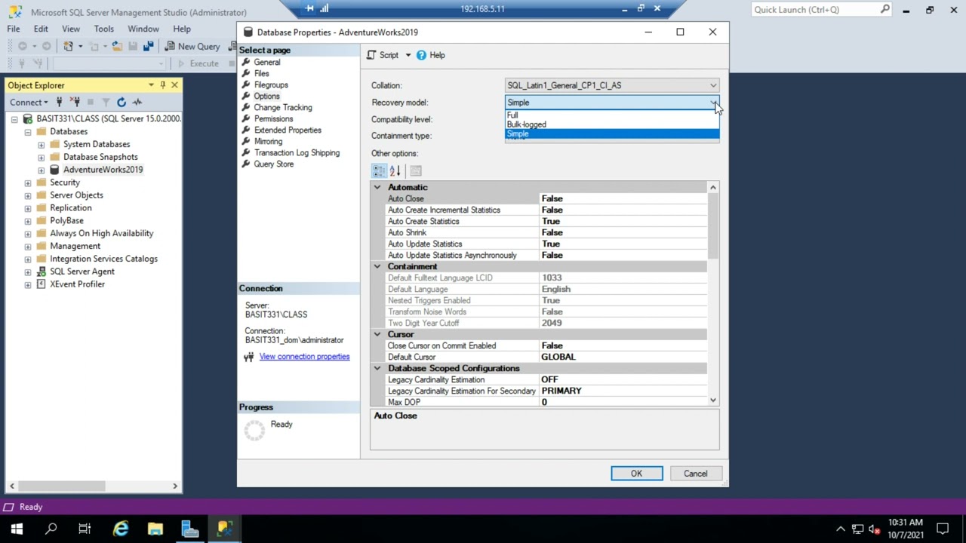Expand the Security node
This screenshot has width=966, height=543.
(x=28, y=183)
